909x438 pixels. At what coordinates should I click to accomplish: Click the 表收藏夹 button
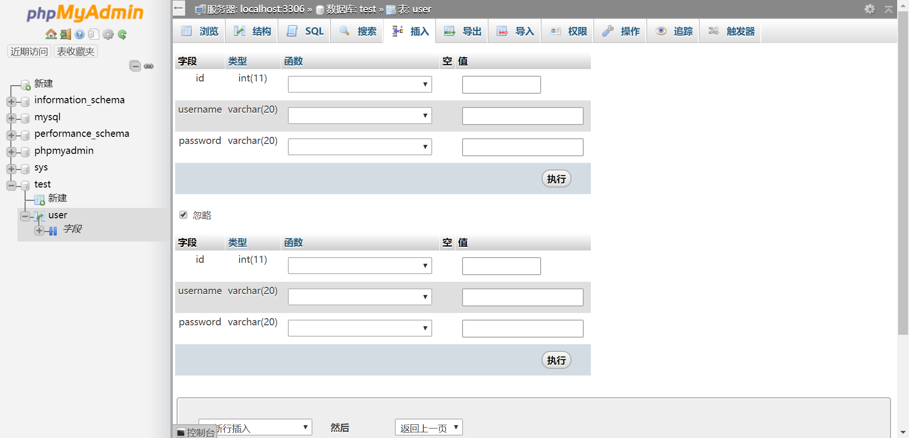[x=76, y=51]
